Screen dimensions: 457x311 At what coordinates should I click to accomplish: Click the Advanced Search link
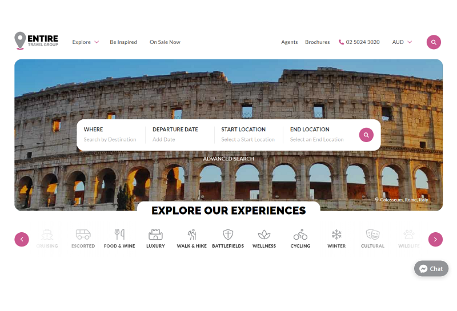[x=228, y=159]
